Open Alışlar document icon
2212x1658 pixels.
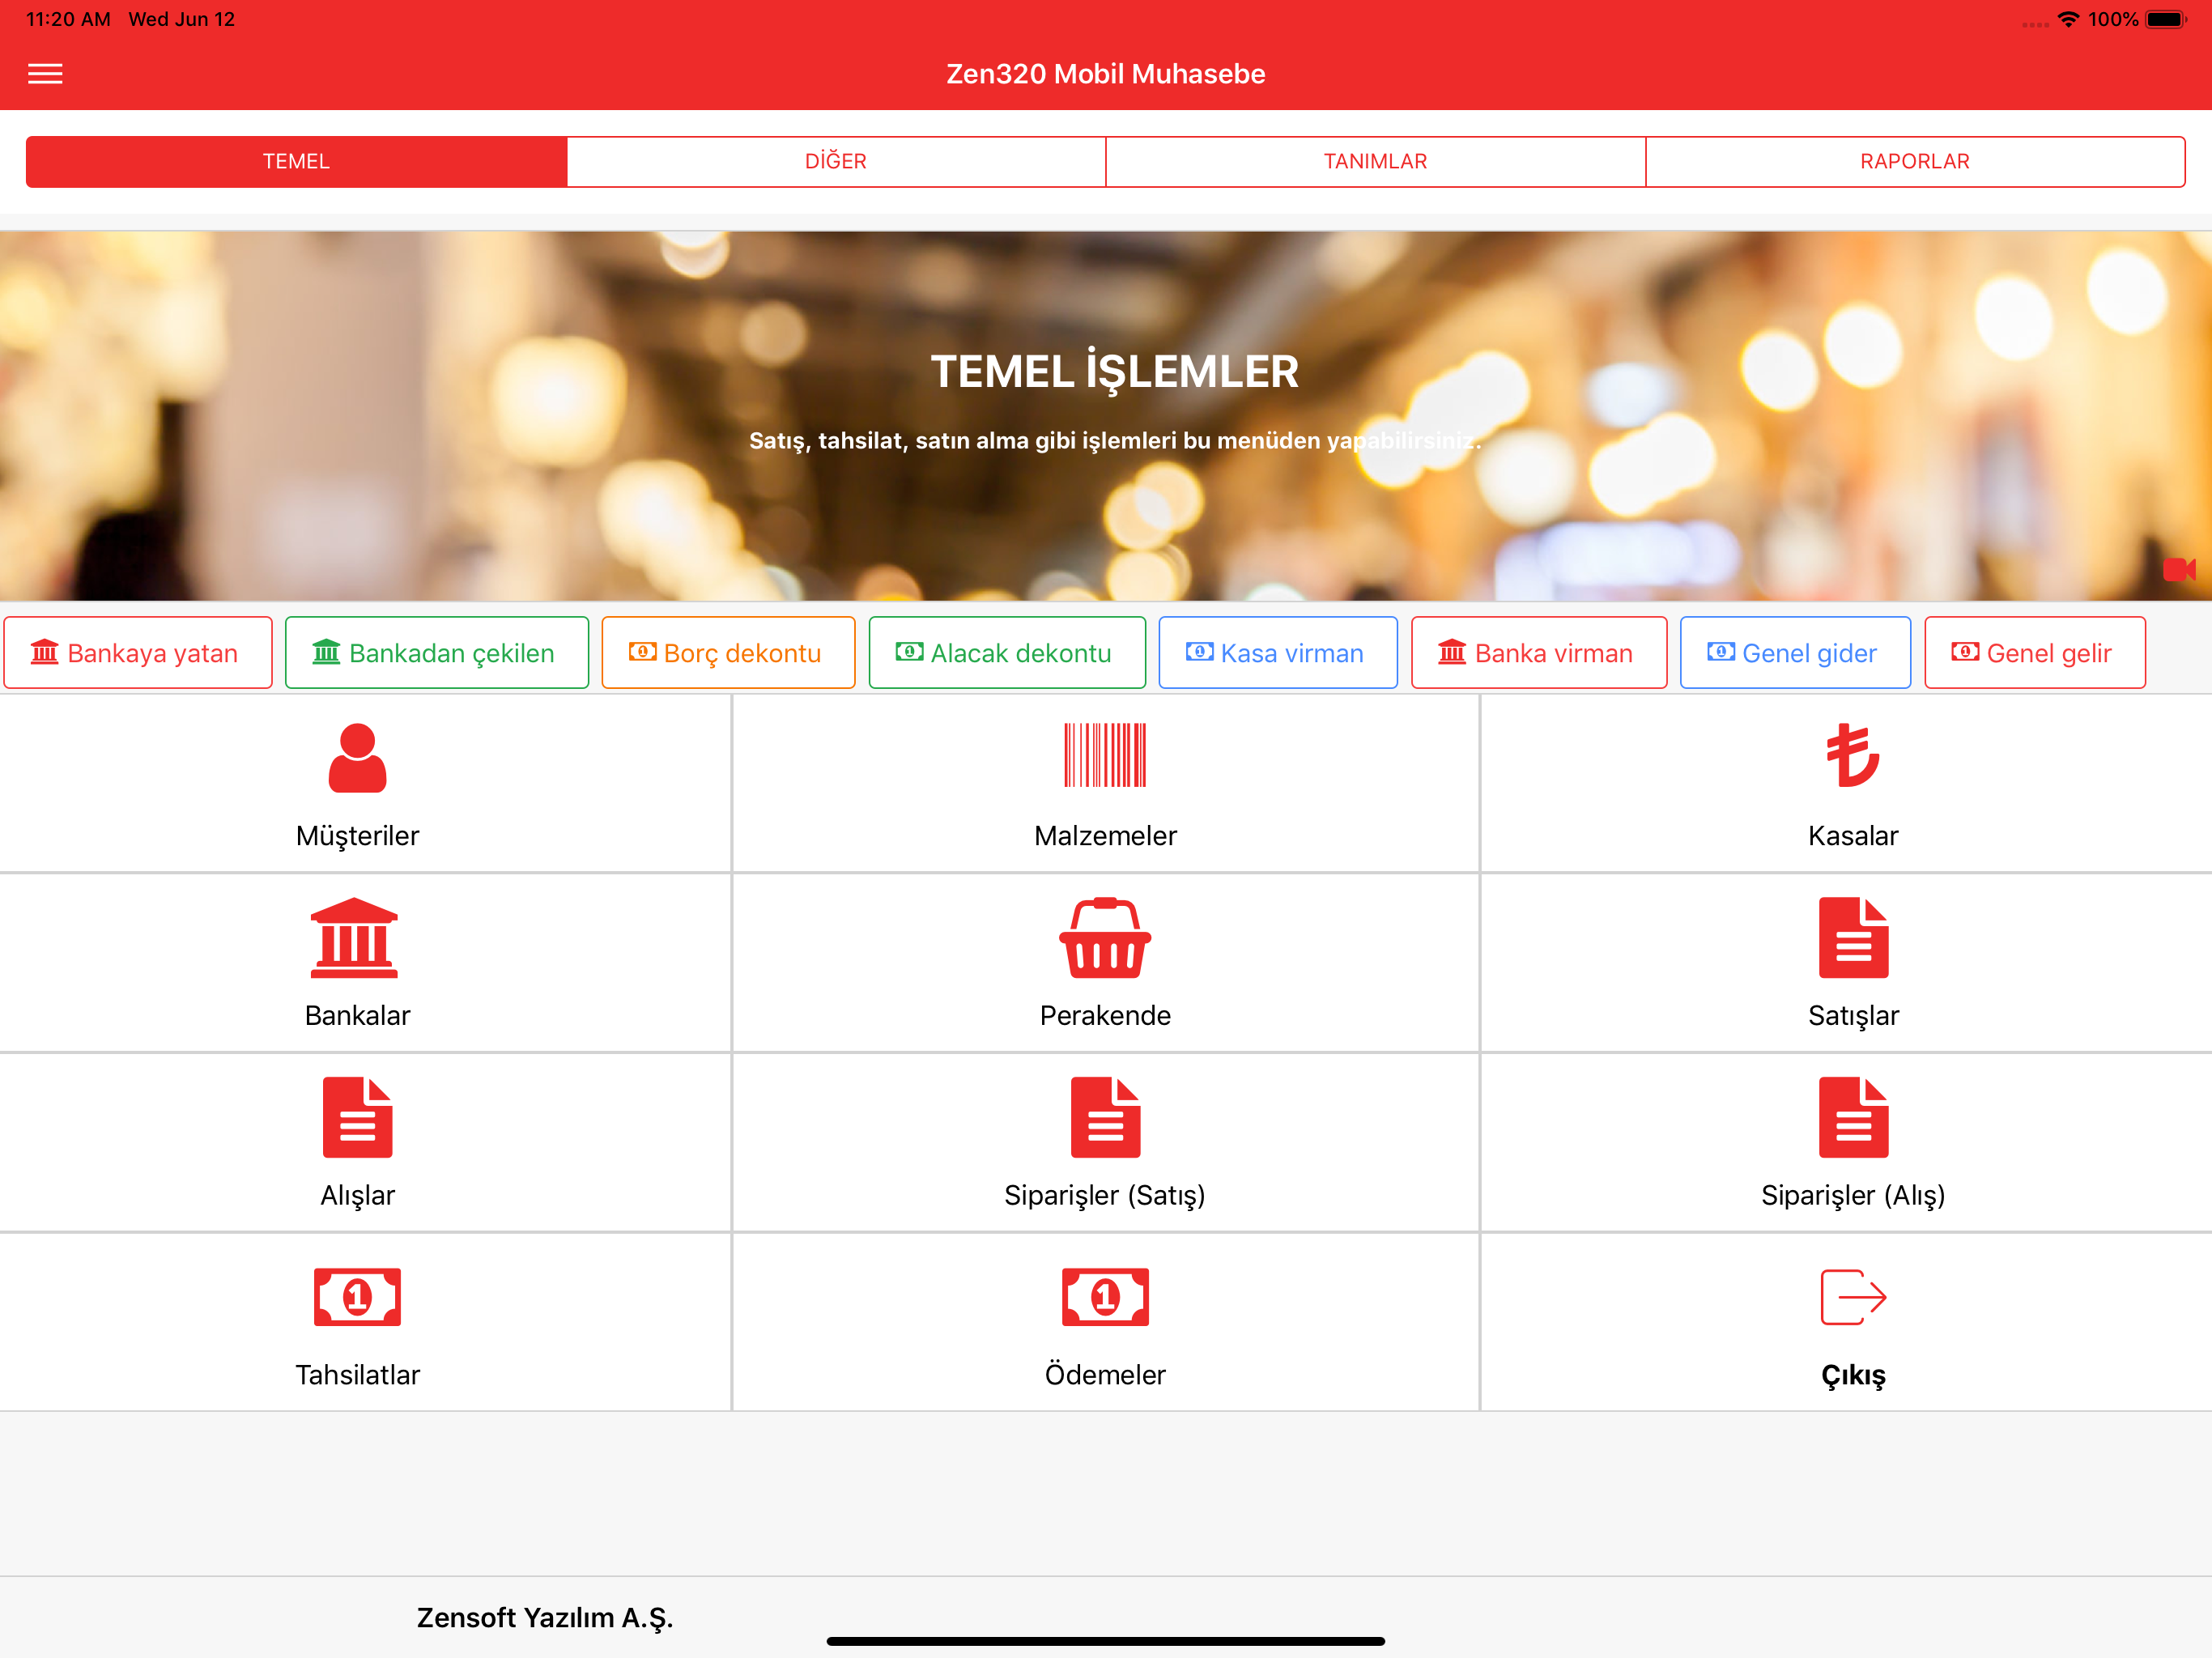point(357,1117)
